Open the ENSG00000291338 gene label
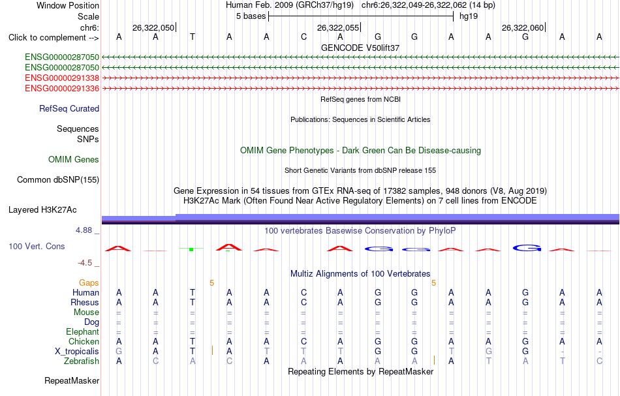The image size is (620, 396). 62,78
